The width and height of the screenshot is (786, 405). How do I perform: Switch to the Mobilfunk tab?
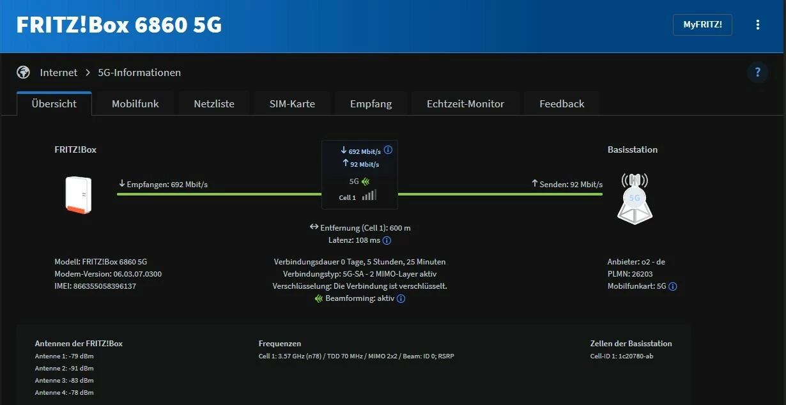pyautogui.click(x=135, y=103)
